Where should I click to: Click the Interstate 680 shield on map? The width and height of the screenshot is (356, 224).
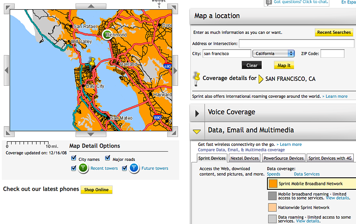pos(167,66)
